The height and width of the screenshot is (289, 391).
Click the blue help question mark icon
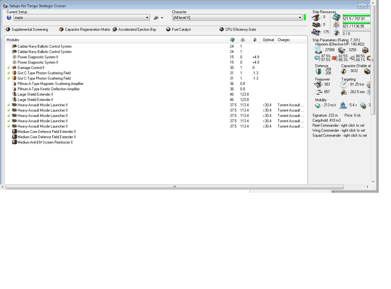9,18
